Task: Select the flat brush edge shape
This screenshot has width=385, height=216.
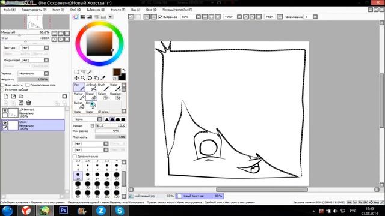Action: pos(123,119)
